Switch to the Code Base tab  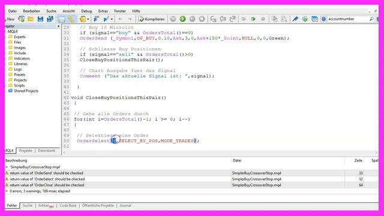click(68, 205)
